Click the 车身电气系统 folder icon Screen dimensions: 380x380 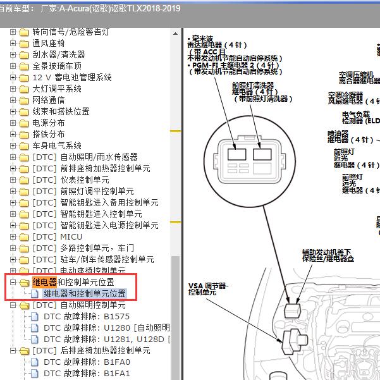pos(24,146)
